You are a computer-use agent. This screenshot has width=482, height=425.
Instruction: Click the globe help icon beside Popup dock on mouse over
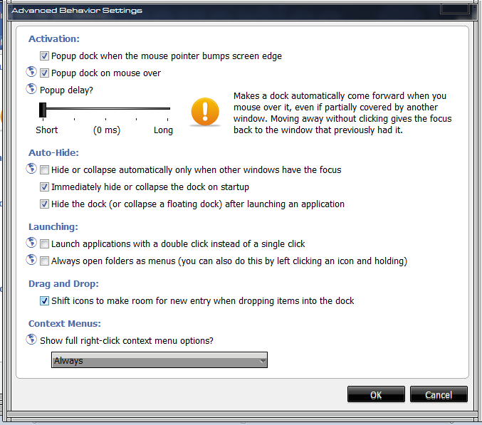pos(31,72)
